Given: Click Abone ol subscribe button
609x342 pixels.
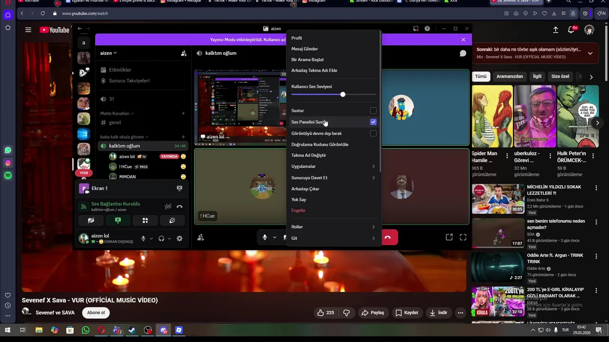Looking at the screenshot, I should [96, 313].
